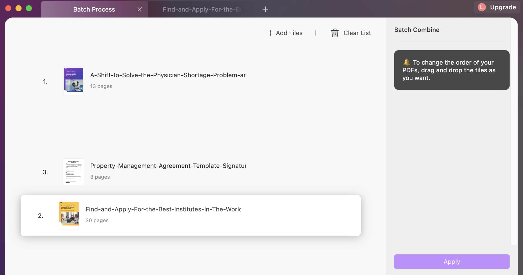
Task: Select the Property-Management-Agreement-Template file name
Action: [x=168, y=166]
